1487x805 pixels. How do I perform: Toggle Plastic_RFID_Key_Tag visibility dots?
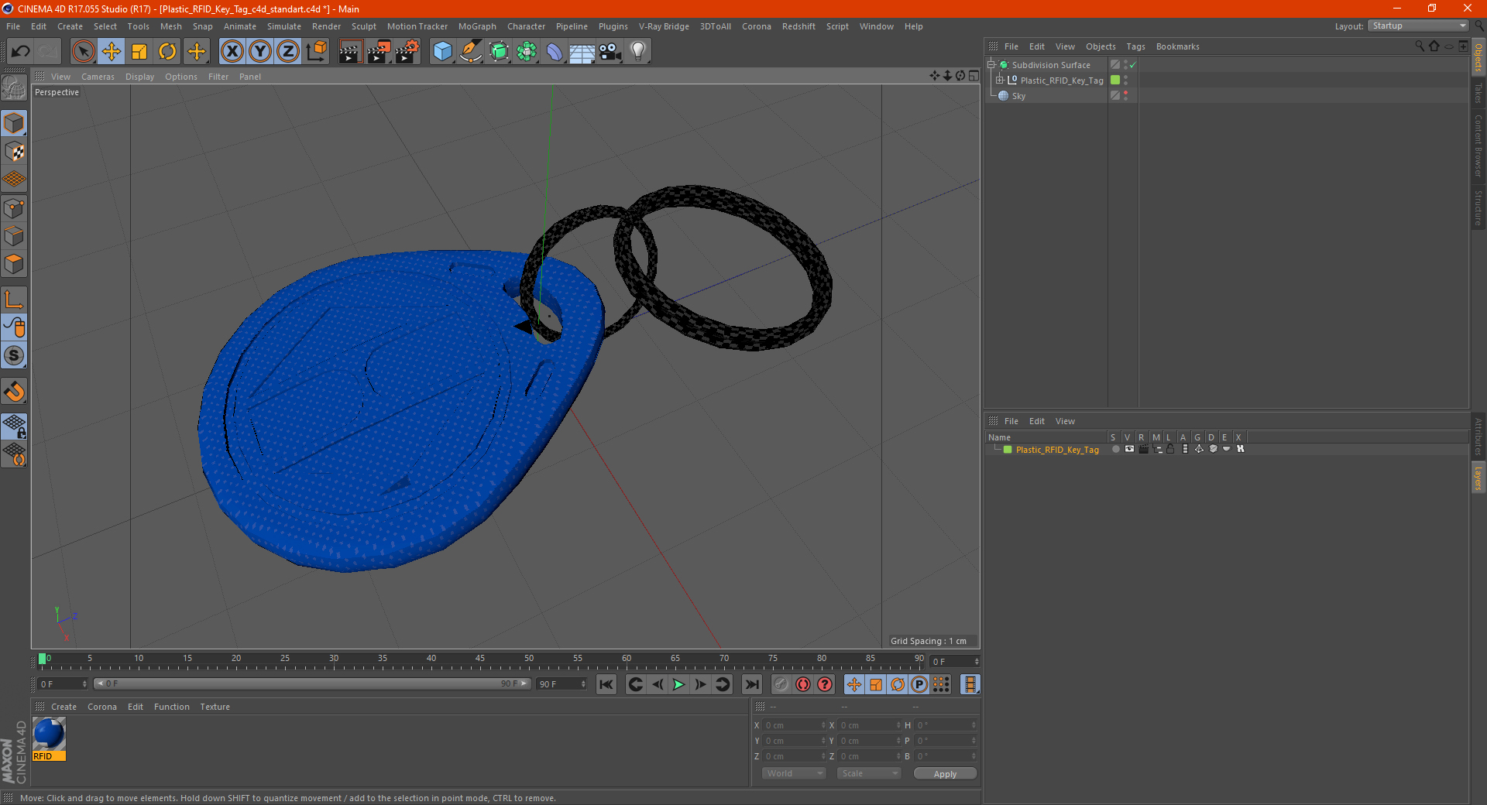(x=1125, y=80)
